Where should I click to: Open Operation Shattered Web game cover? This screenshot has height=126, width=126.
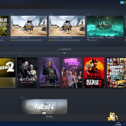50,73
